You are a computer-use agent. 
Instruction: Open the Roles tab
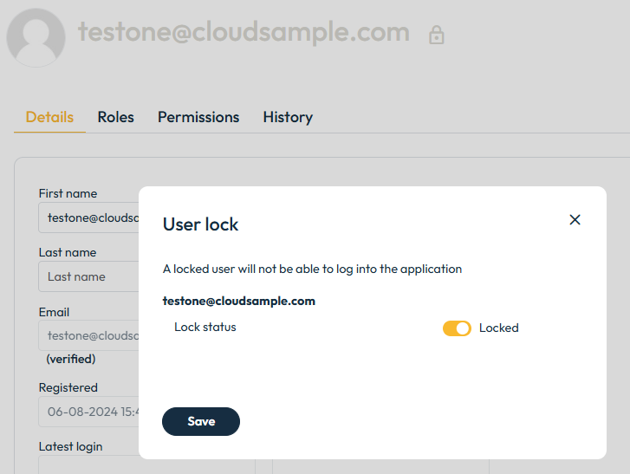pyautogui.click(x=115, y=117)
